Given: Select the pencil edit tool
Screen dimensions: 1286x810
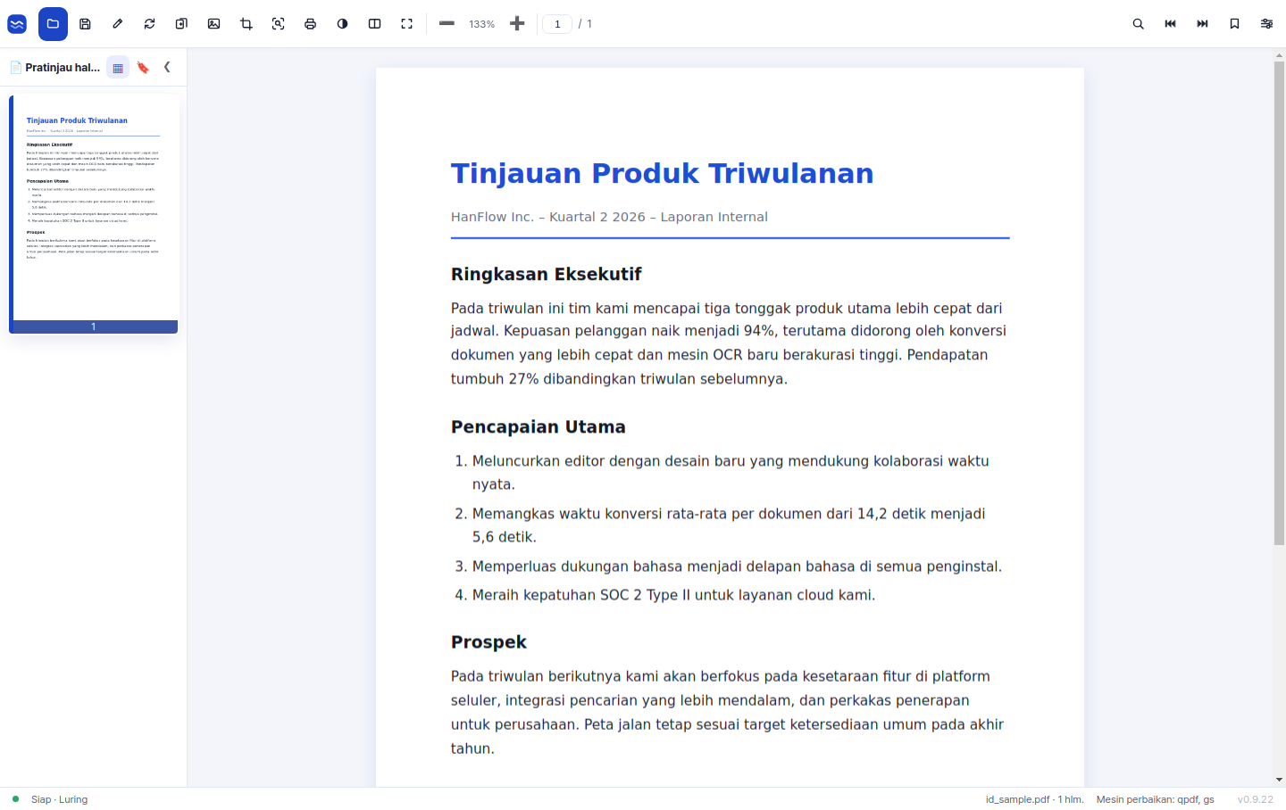Looking at the screenshot, I should (x=117, y=24).
